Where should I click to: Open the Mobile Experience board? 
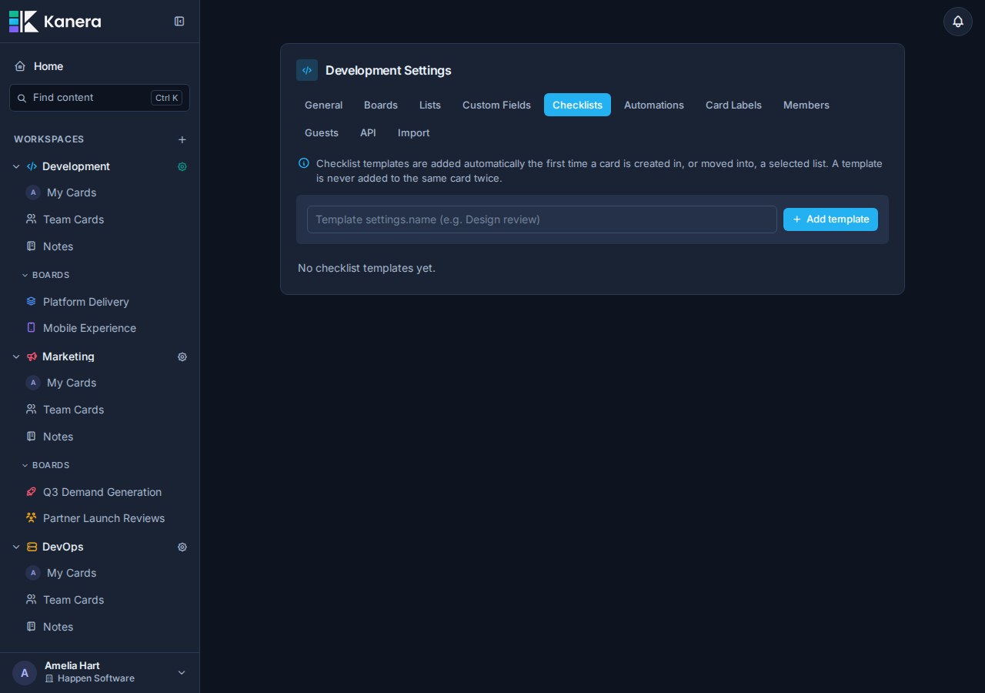89,328
